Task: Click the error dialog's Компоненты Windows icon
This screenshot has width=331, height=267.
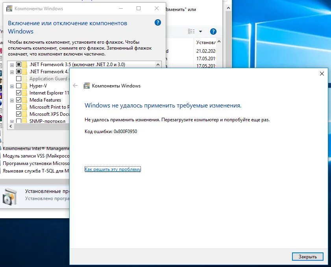Action: [x=87, y=85]
